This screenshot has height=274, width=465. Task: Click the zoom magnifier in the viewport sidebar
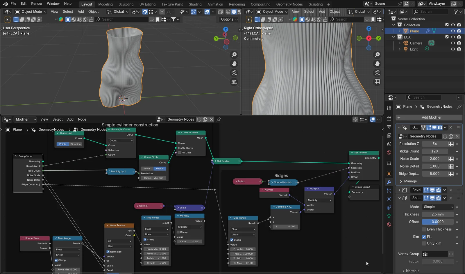point(234,55)
